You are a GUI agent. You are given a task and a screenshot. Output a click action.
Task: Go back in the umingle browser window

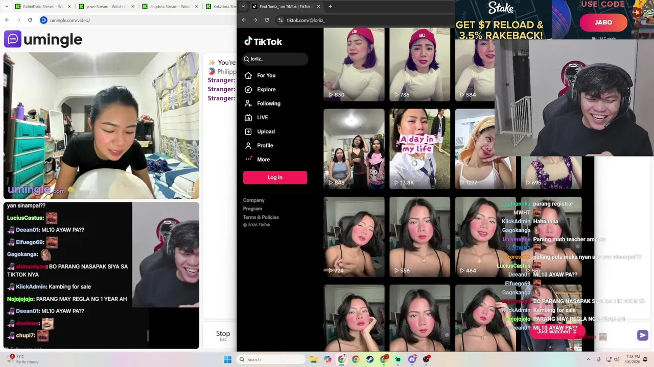(7, 20)
